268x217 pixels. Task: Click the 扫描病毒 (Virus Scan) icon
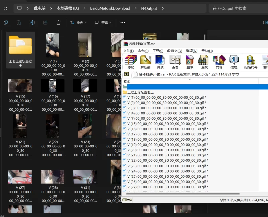(251, 62)
